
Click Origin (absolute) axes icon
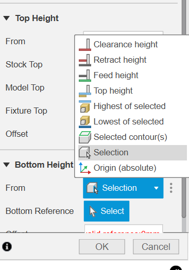(x=85, y=168)
